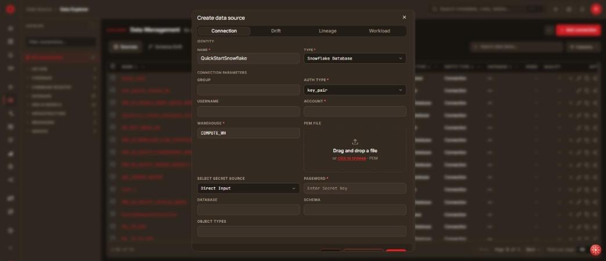Click the red floating help icon bottom right
Image resolution: width=606 pixels, height=261 pixels.
point(596,250)
